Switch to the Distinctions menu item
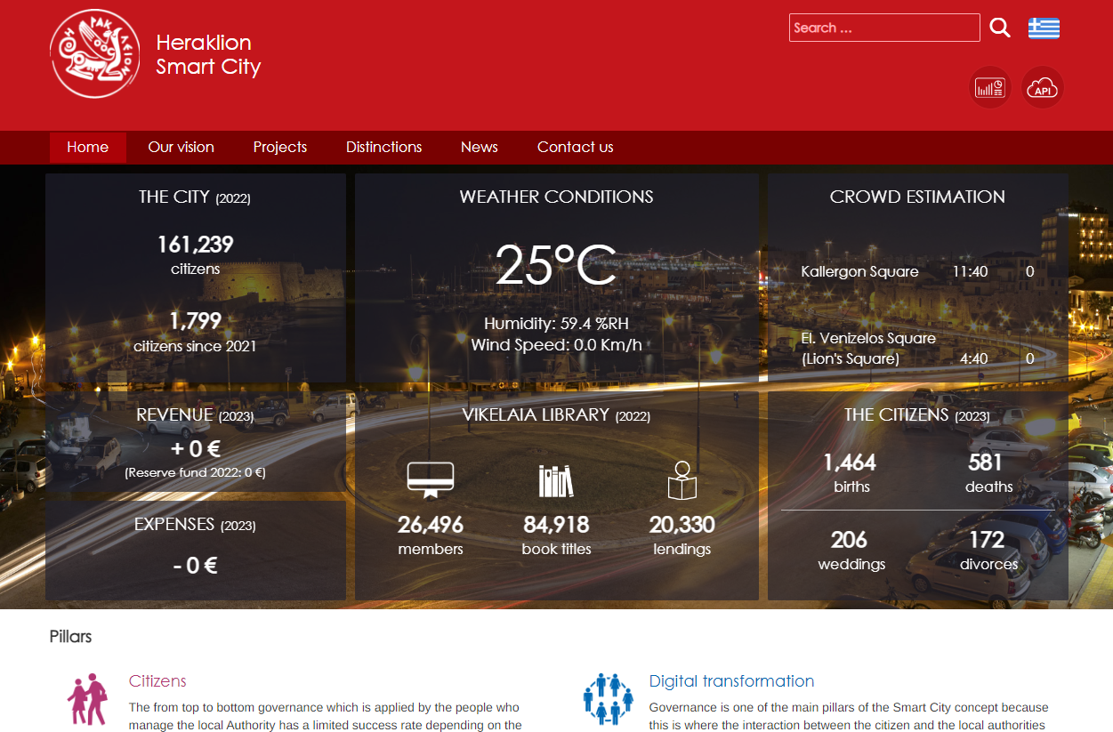This screenshot has height=732, width=1113. point(383,148)
